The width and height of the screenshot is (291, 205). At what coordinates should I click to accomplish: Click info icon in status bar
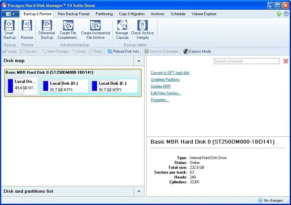[260, 200]
